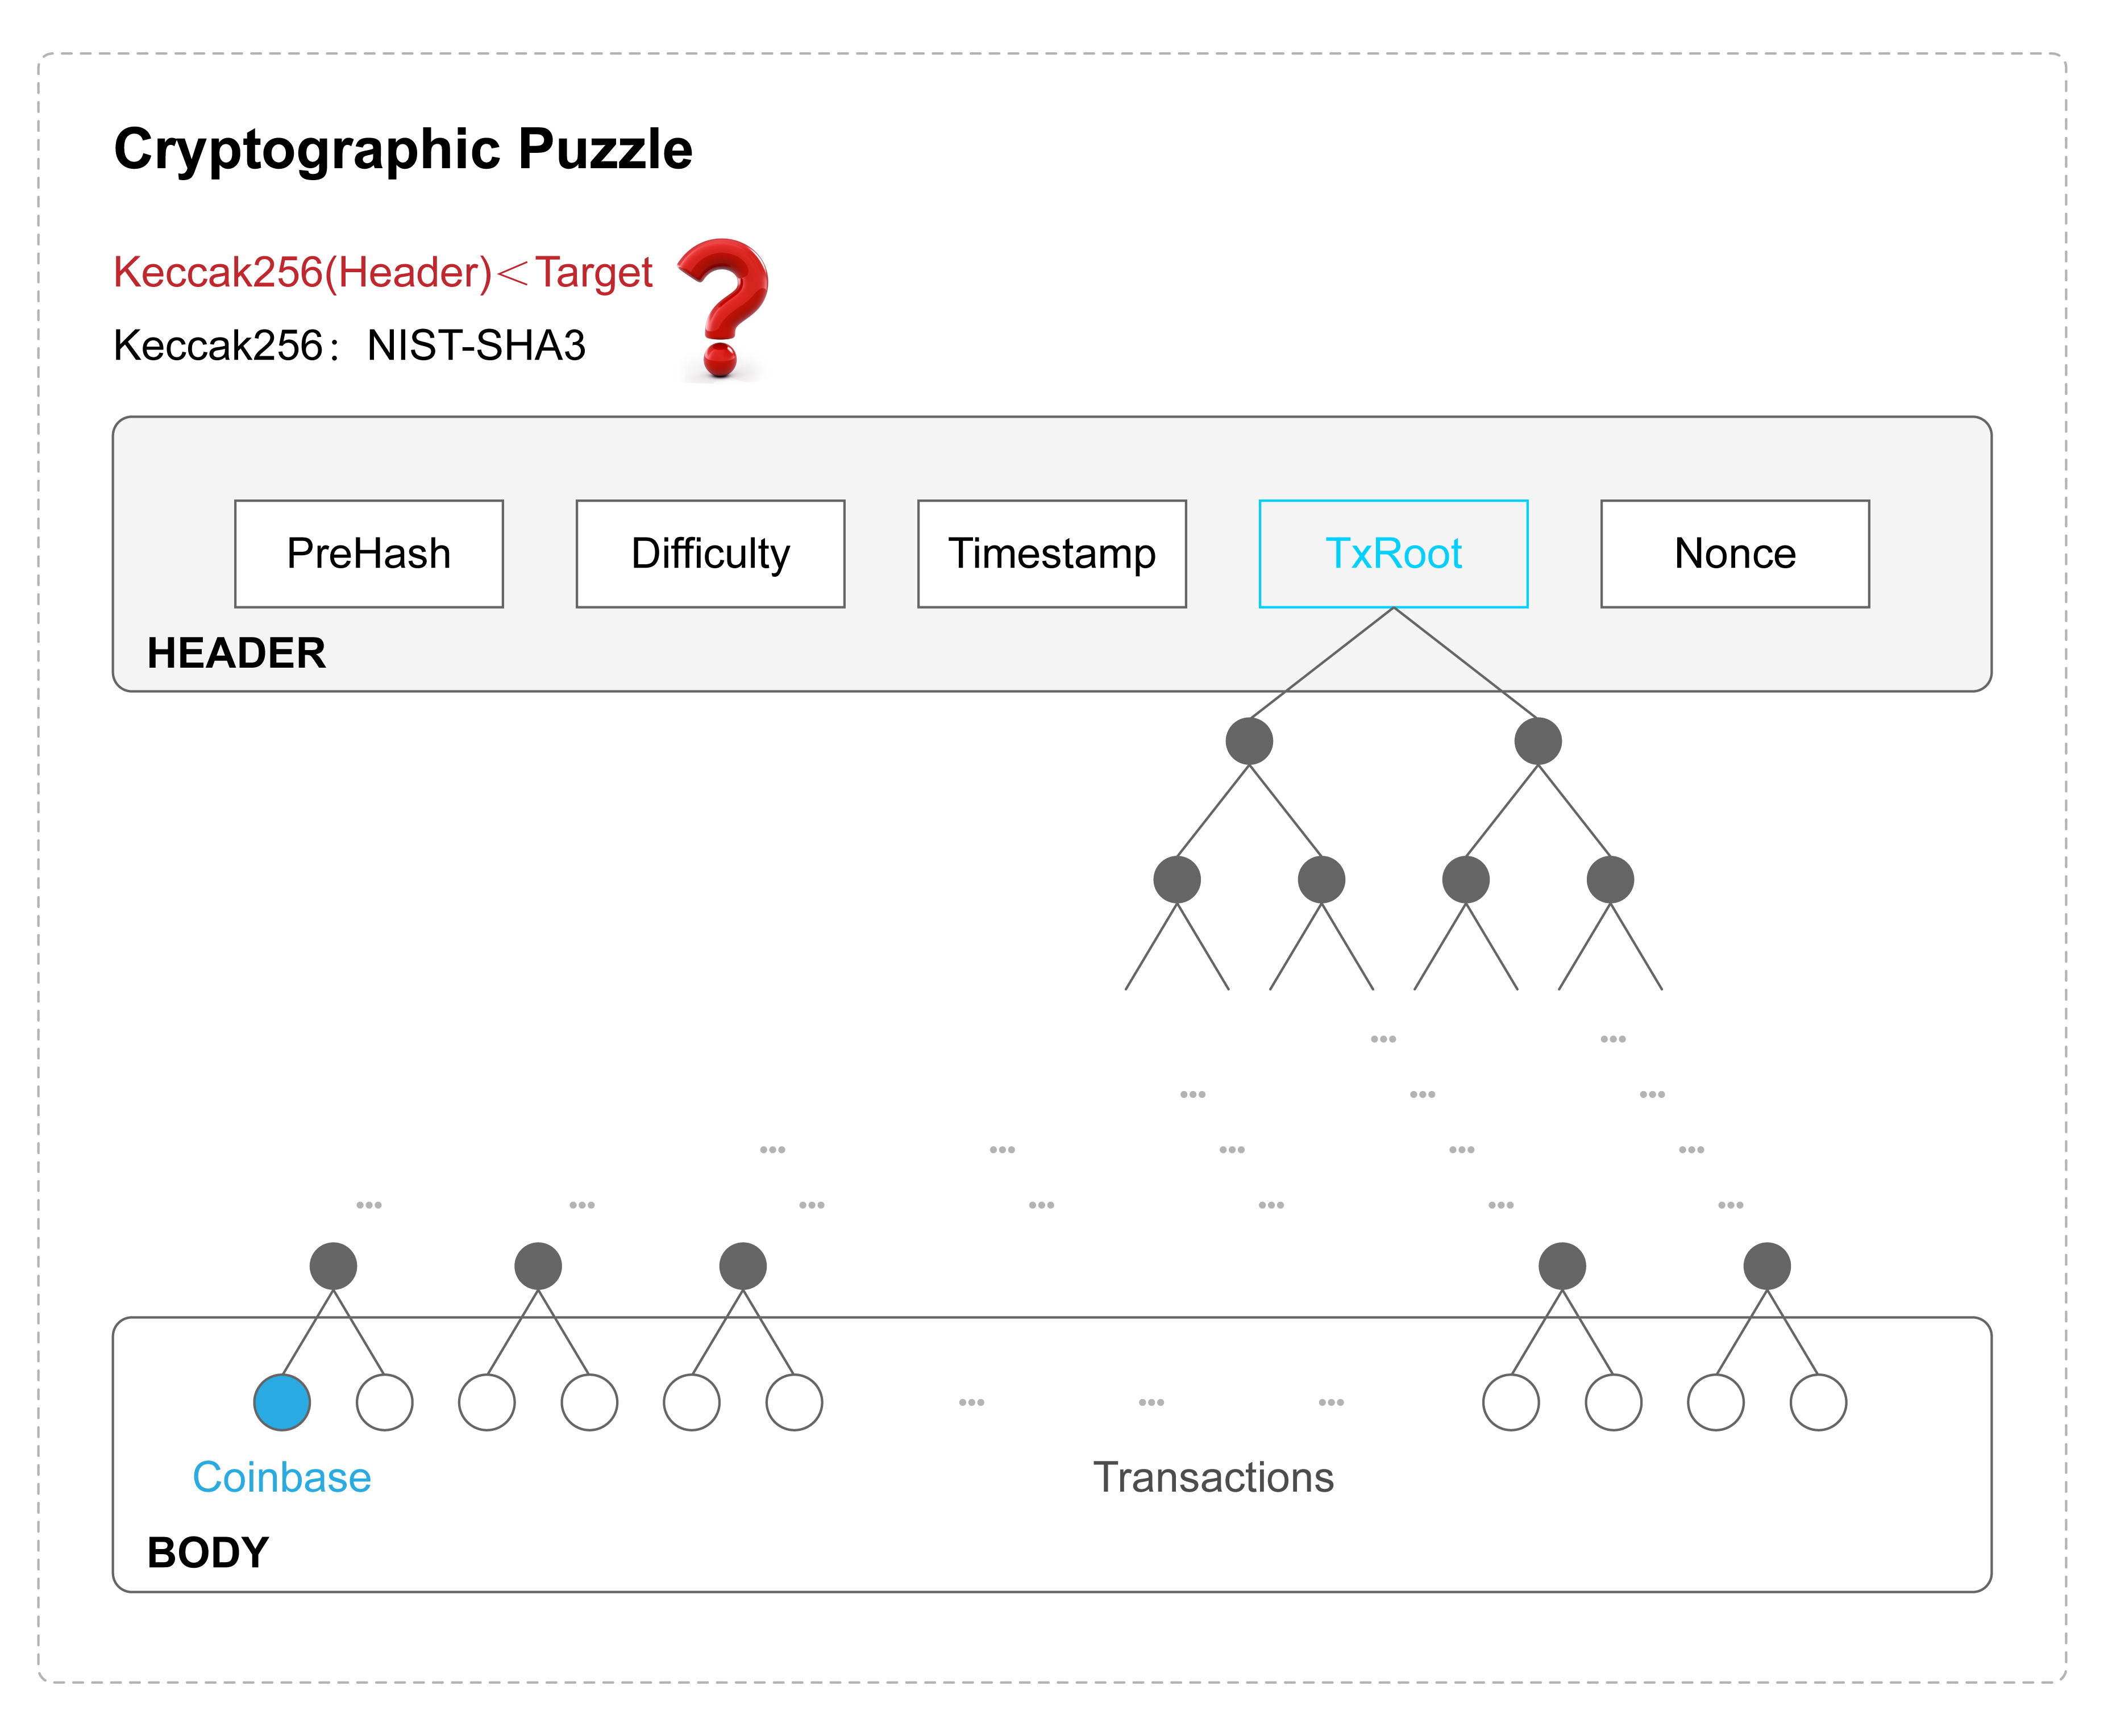This screenshot has height=1736, width=2108.
Task: Click the gray parent node above Coinbase
Action: 333,1266
